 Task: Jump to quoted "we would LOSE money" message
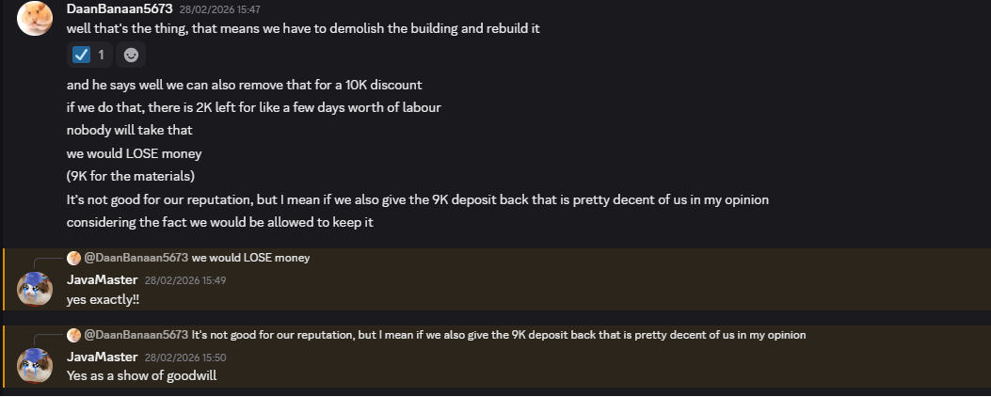pyautogui.click(x=250, y=258)
